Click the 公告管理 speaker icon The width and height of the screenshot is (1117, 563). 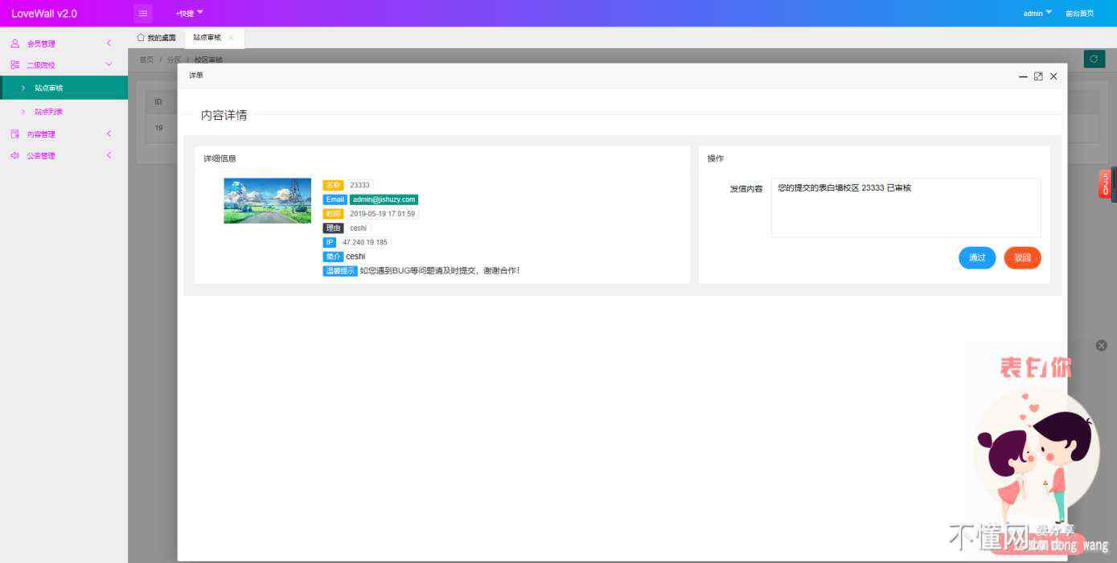(14, 156)
